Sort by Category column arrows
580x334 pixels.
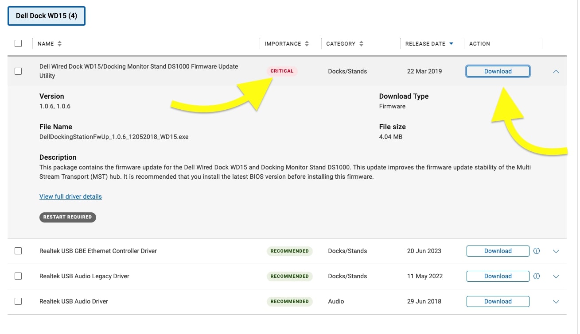(362, 44)
